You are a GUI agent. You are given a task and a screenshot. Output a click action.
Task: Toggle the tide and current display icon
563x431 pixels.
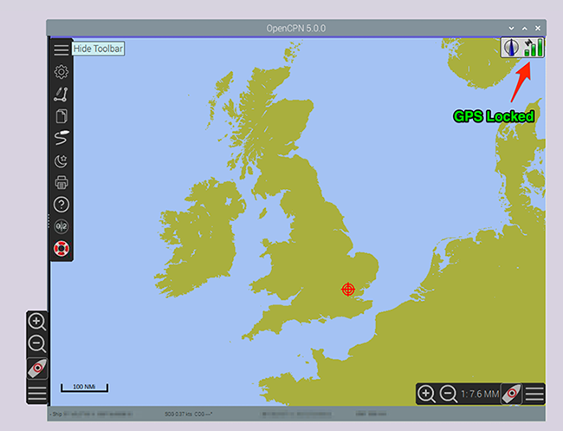[x=61, y=227]
